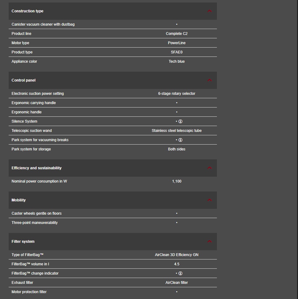Viewport: 298px width, 299px height.
Task: Open the Silence System info icon
Action: coord(180,121)
